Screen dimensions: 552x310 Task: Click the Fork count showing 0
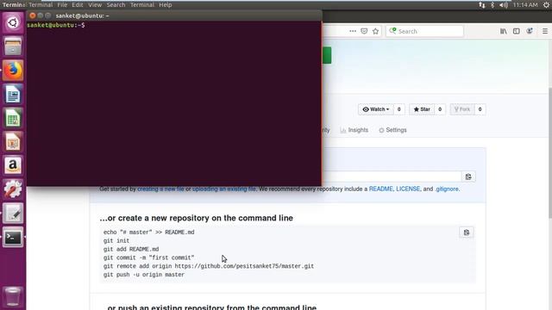480,109
